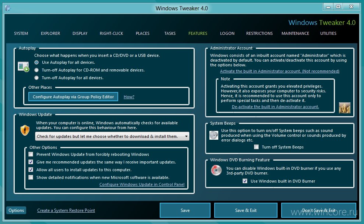
Task: Open the RIGHT-CLICK tab
Action: pyautogui.click(x=112, y=33)
